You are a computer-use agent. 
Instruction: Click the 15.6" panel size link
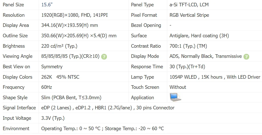tap(47, 5)
